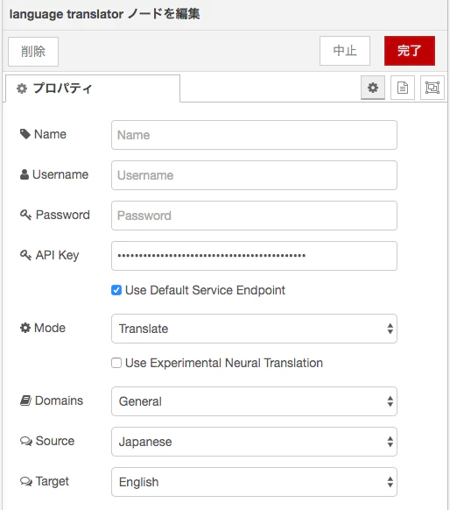450x510 pixels.
Task: Click the gear icon in プロパティ tab
Action: [22, 89]
